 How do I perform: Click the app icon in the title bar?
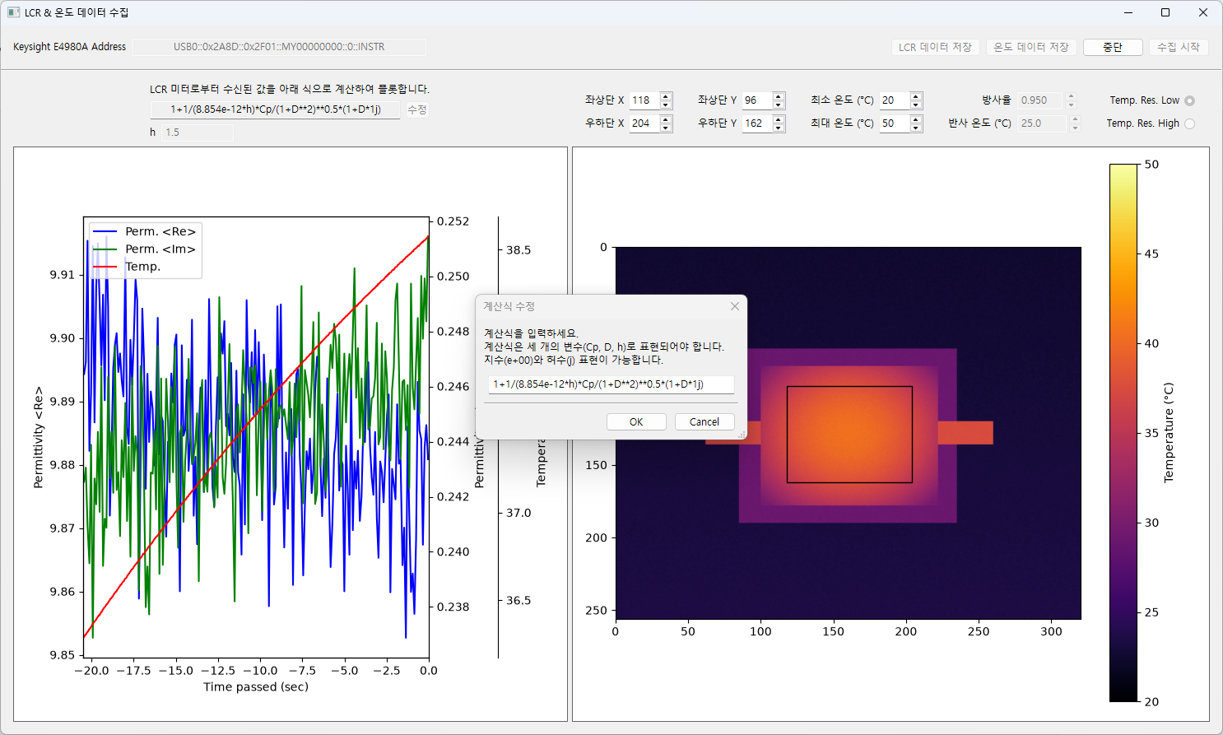pyautogui.click(x=13, y=12)
